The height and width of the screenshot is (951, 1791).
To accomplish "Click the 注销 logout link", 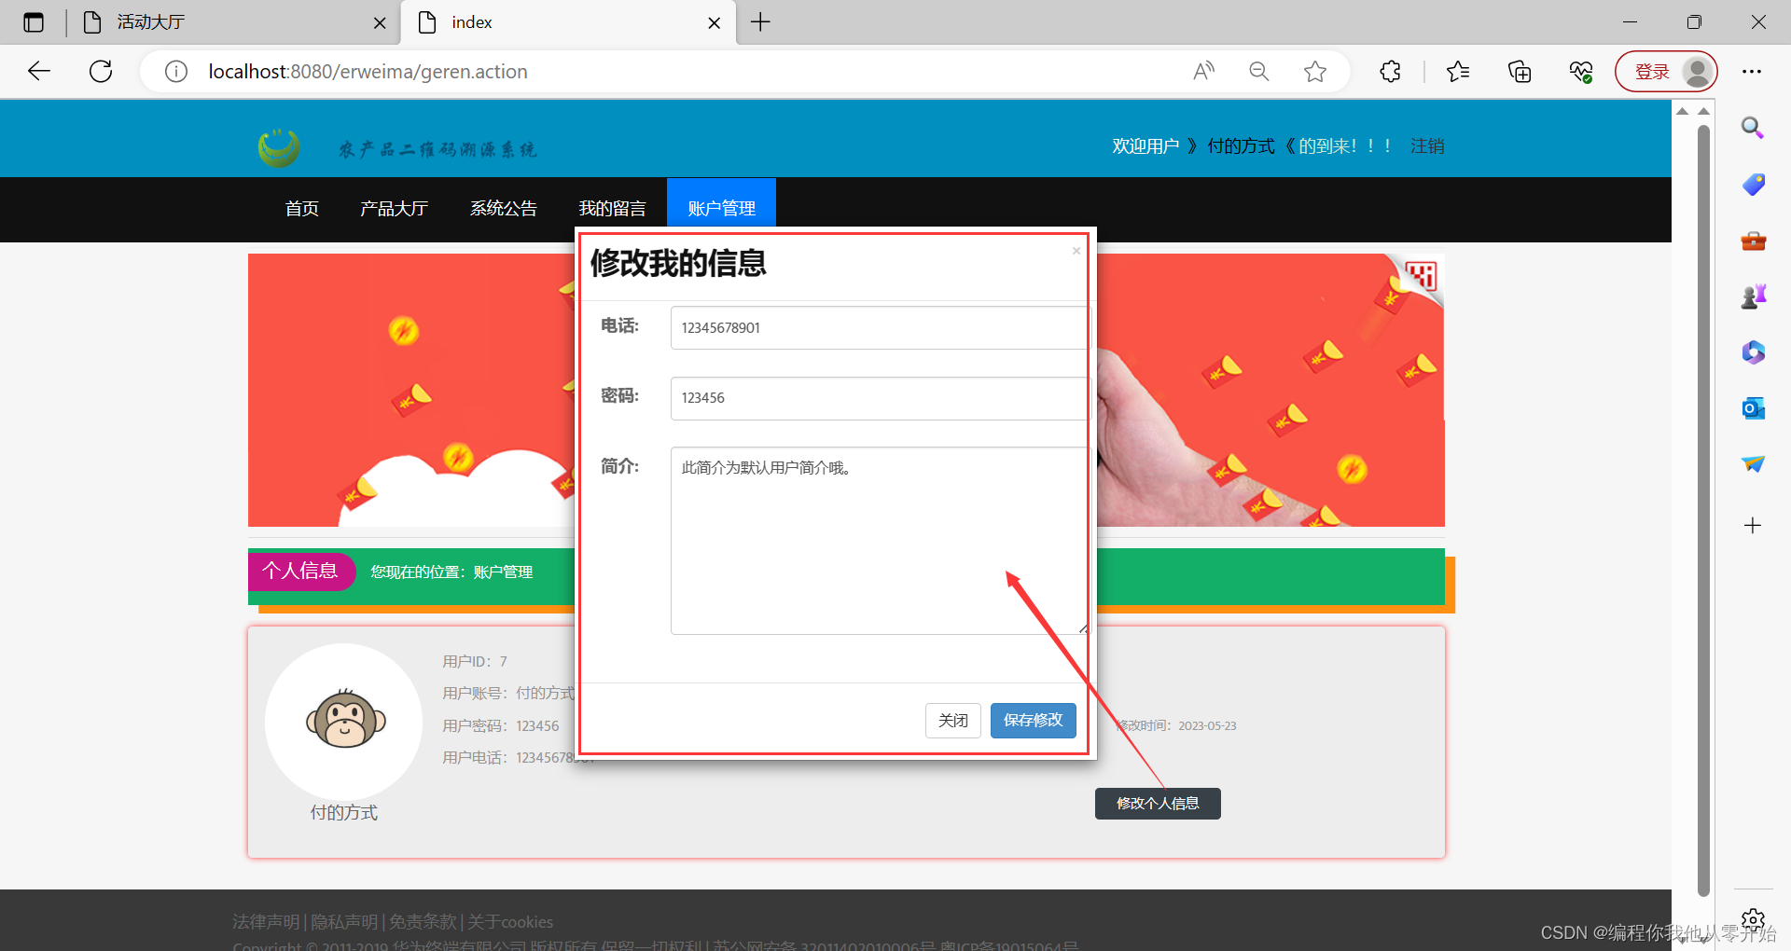I will click(1427, 146).
